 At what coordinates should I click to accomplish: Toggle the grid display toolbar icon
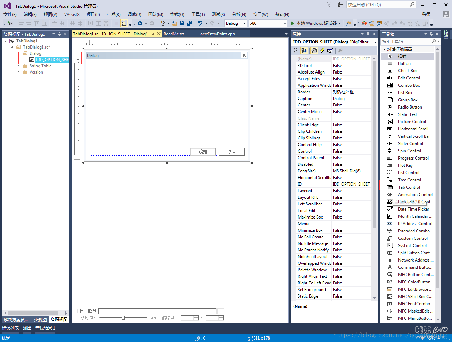point(116,23)
